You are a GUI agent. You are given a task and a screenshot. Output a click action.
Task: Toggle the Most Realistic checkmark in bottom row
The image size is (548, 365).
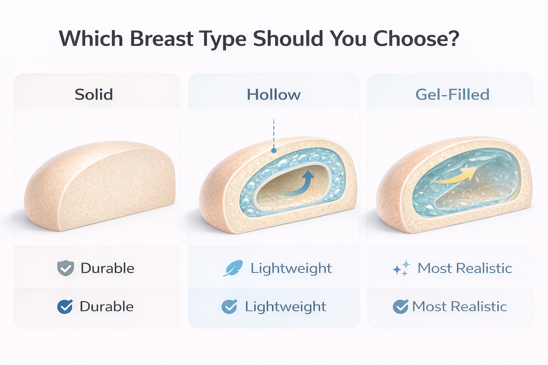click(400, 307)
